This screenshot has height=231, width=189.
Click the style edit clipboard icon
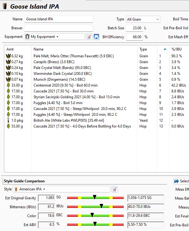115,189
